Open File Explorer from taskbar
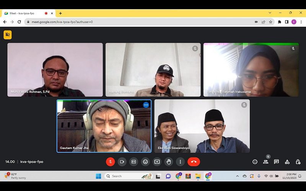The image size is (306, 191). point(198,176)
